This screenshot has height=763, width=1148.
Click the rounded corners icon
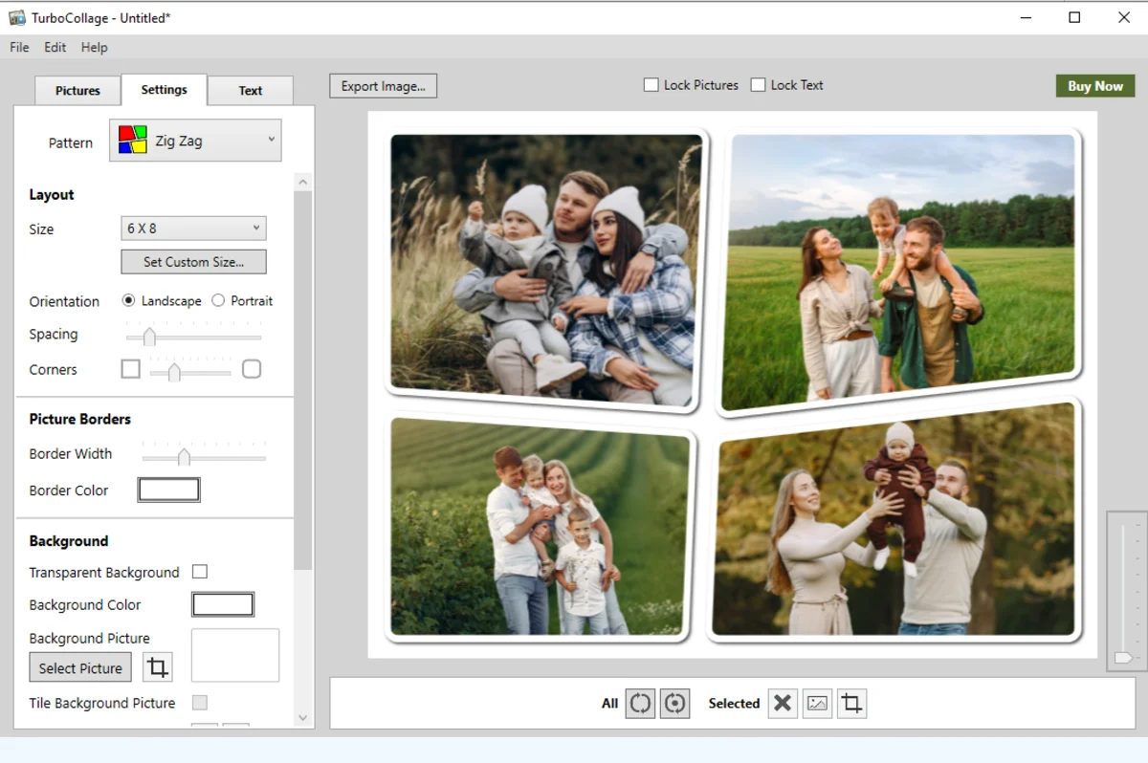pyautogui.click(x=252, y=369)
